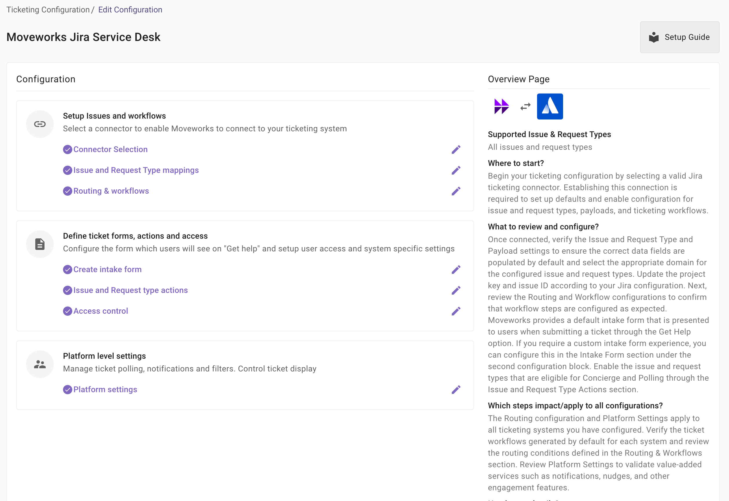The image size is (729, 501).
Task: Click pencil icon for Routing & workflows
Action: pyautogui.click(x=456, y=191)
